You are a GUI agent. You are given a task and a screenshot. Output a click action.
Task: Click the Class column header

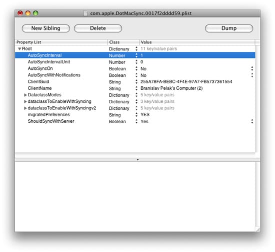click(123, 42)
